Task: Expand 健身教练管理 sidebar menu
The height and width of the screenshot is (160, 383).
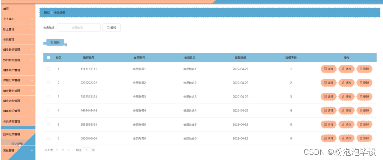Action: 18,50
